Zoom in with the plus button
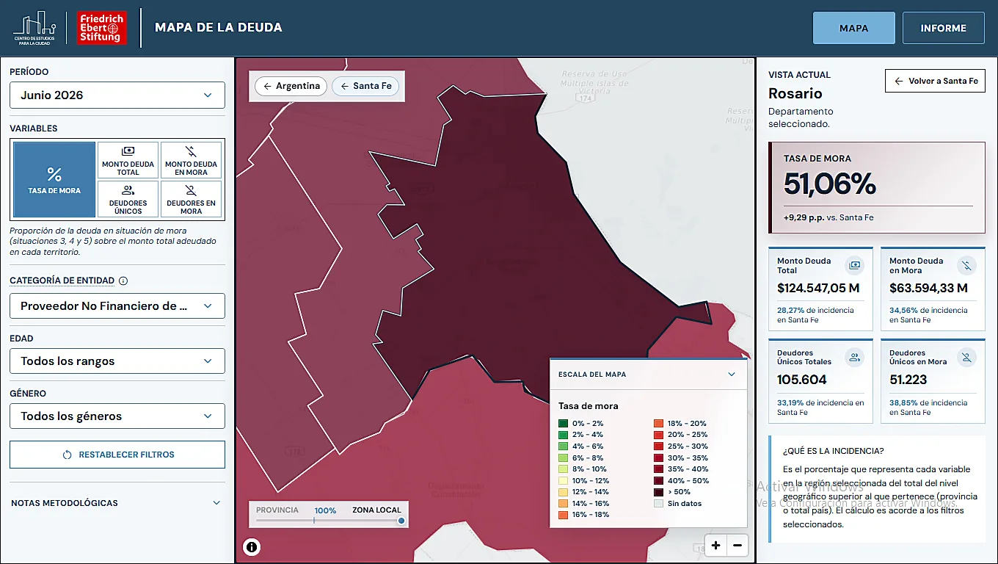Screen dimensions: 998x564 pos(715,545)
